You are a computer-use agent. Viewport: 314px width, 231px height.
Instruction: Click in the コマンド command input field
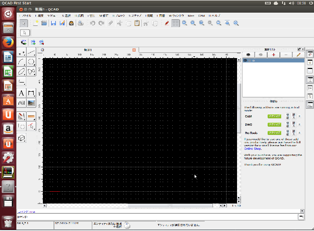point(162,217)
